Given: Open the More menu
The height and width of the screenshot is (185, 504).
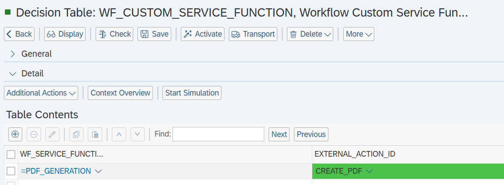Looking at the screenshot, I should point(359,34).
